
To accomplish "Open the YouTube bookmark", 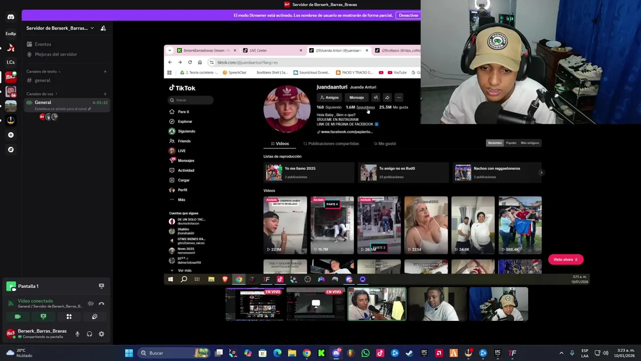I will tap(396, 72).
